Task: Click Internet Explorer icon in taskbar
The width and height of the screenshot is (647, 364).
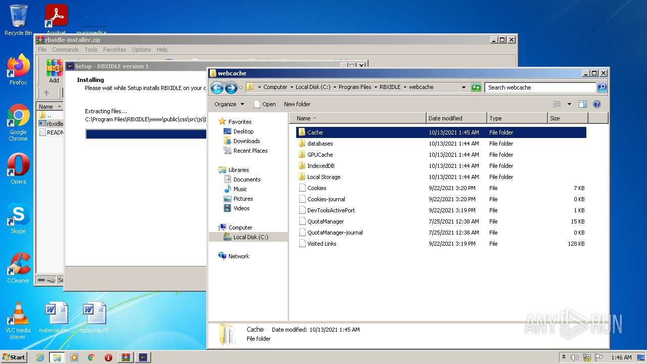Action: pyautogui.click(x=40, y=357)
